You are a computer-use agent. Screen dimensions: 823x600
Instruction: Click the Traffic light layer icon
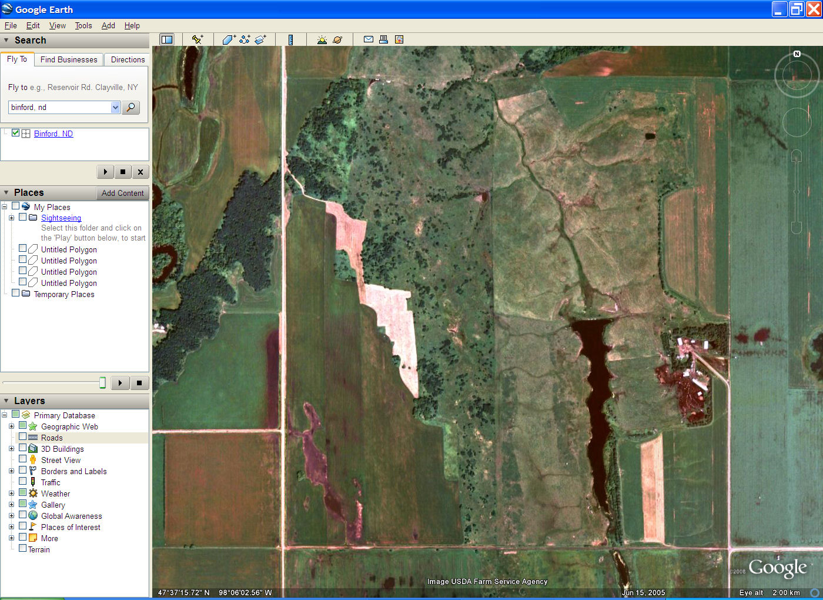tap(33, 482)
